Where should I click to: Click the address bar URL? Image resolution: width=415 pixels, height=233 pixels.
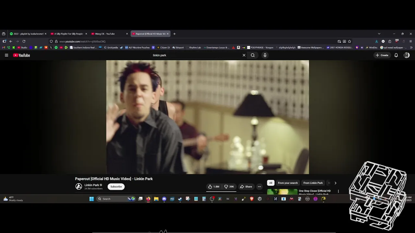coord(82,41)
